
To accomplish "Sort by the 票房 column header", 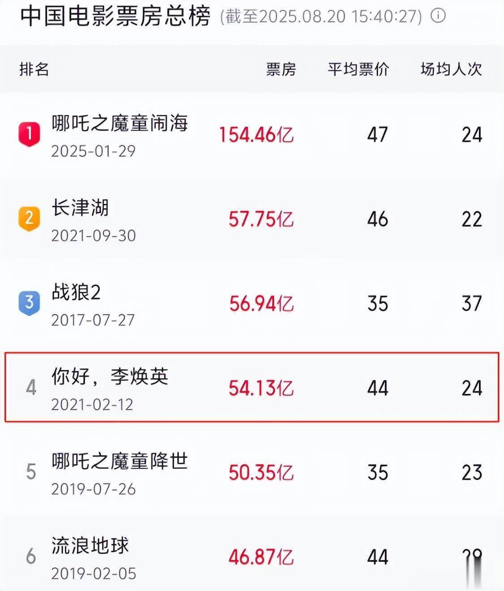I will pos(281,69).
